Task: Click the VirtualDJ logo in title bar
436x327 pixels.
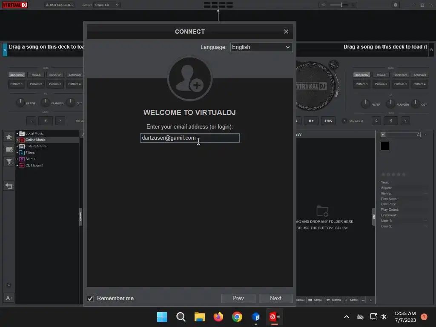Action: (x=15, y=5)
